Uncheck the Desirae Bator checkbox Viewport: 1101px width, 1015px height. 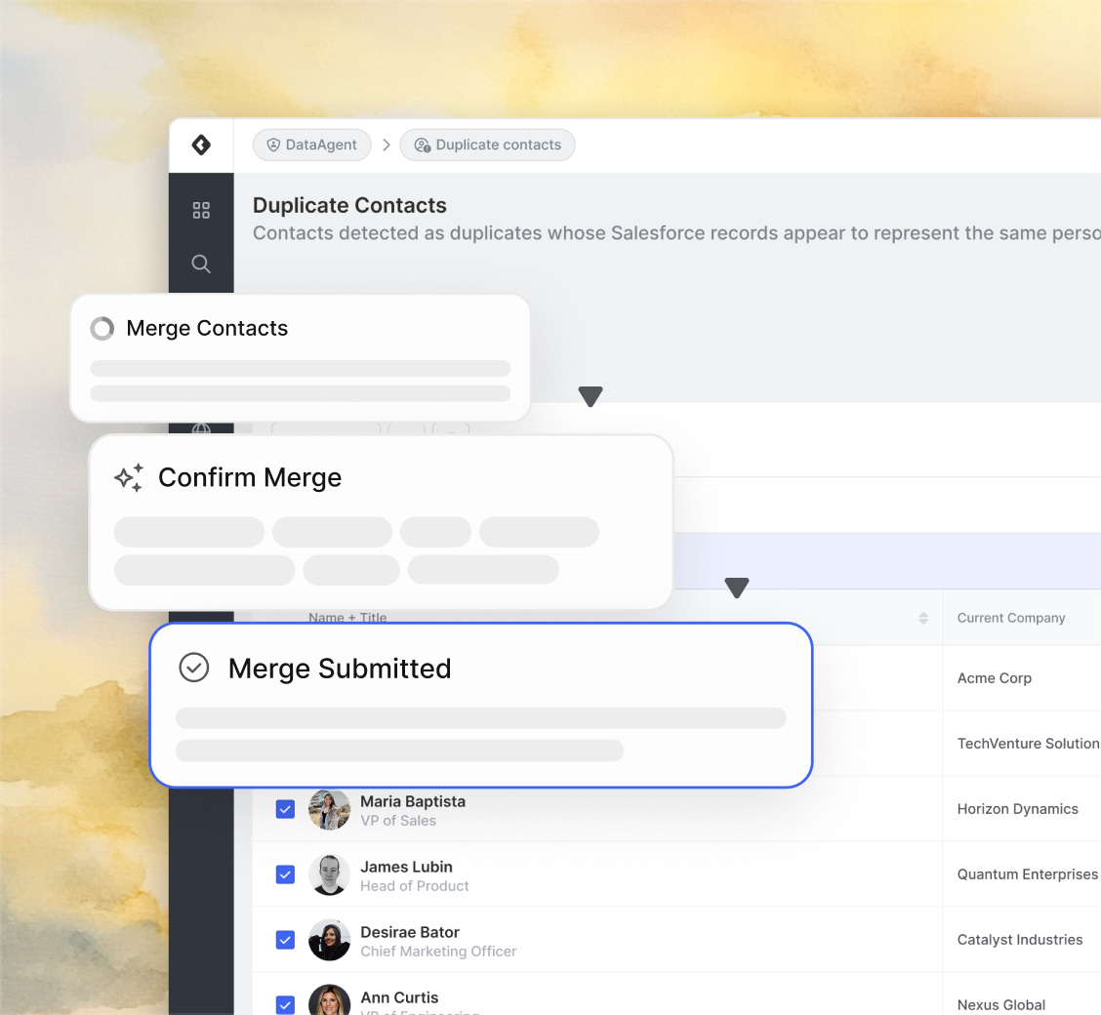click(285, 940)
